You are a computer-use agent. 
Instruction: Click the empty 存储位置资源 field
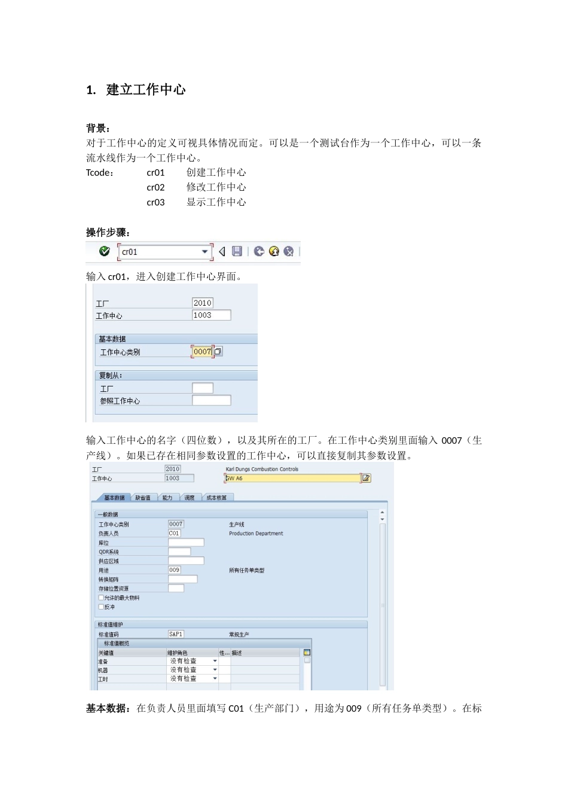tap(176, 589)
